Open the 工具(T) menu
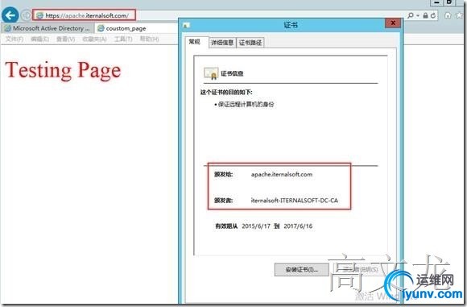Screen dimensions: 467x307 click(x=123, y=39)
